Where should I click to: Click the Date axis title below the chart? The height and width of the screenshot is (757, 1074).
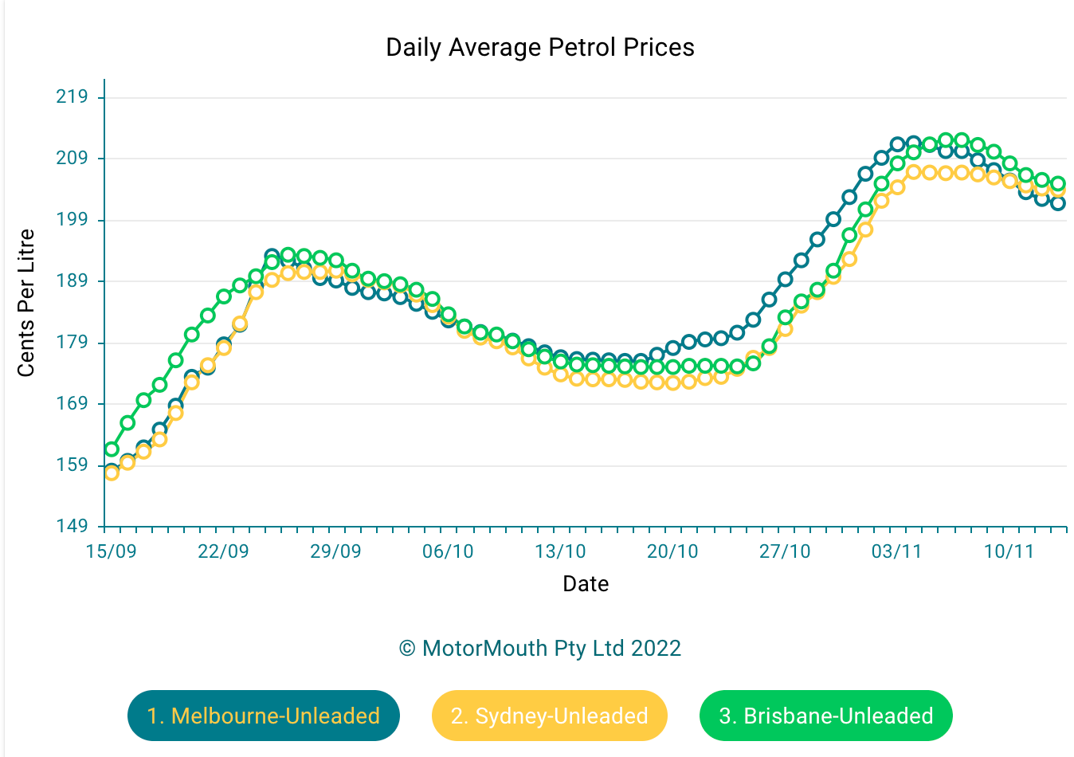coord(586,584)
